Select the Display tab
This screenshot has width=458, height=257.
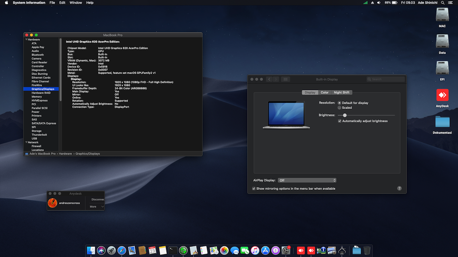[x=310, y=92]
